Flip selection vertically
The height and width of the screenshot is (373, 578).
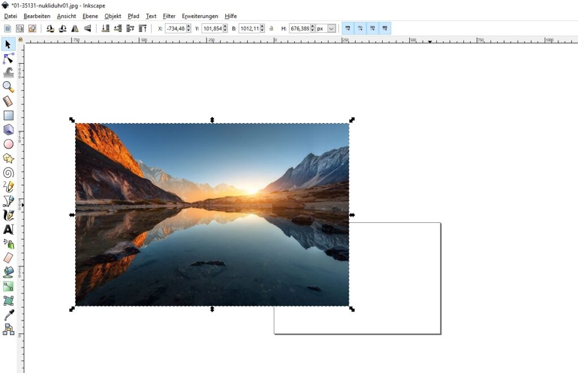[x=87, y=28]
